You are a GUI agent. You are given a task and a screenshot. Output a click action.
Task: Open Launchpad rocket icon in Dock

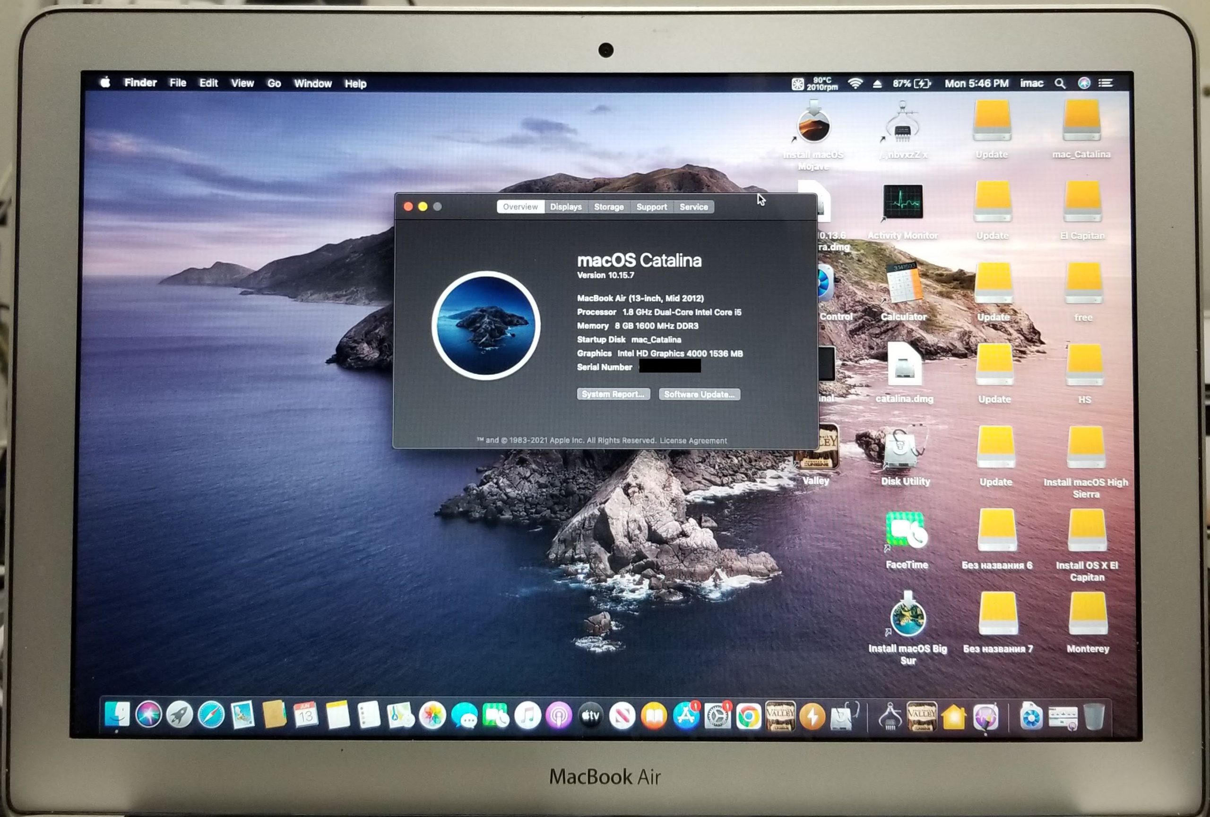click(x=180, y=715)
